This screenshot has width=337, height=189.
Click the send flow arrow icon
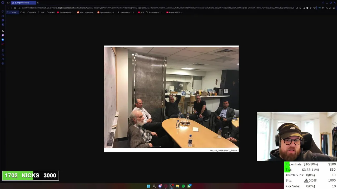click(x=311, y=8)
